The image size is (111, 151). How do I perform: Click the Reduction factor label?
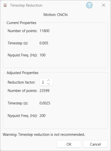[21, 82]
